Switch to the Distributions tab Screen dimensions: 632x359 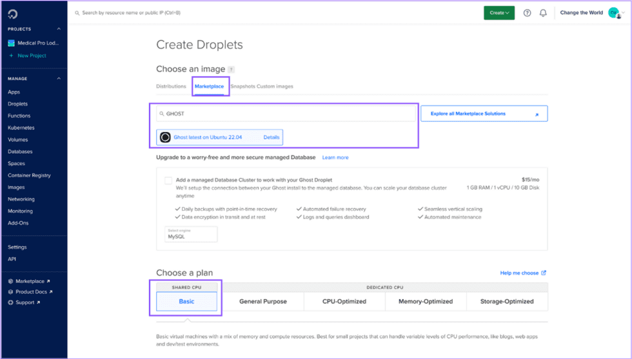(x=171, y=86)
